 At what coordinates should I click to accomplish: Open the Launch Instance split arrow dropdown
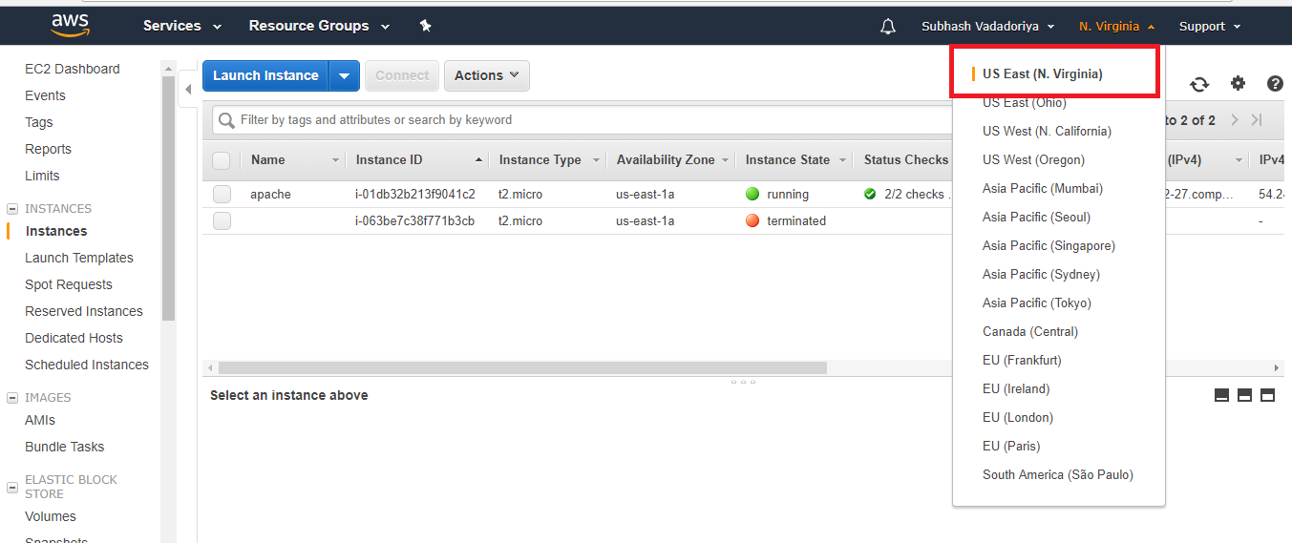[345, 75]
